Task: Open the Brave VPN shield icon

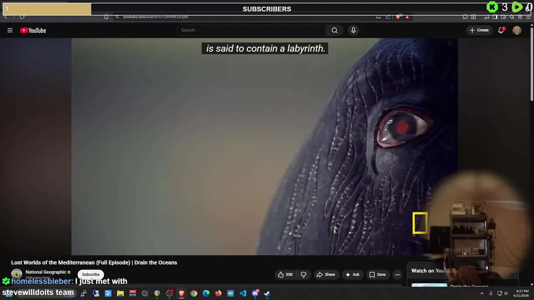Action: click(x=520, y=17)
